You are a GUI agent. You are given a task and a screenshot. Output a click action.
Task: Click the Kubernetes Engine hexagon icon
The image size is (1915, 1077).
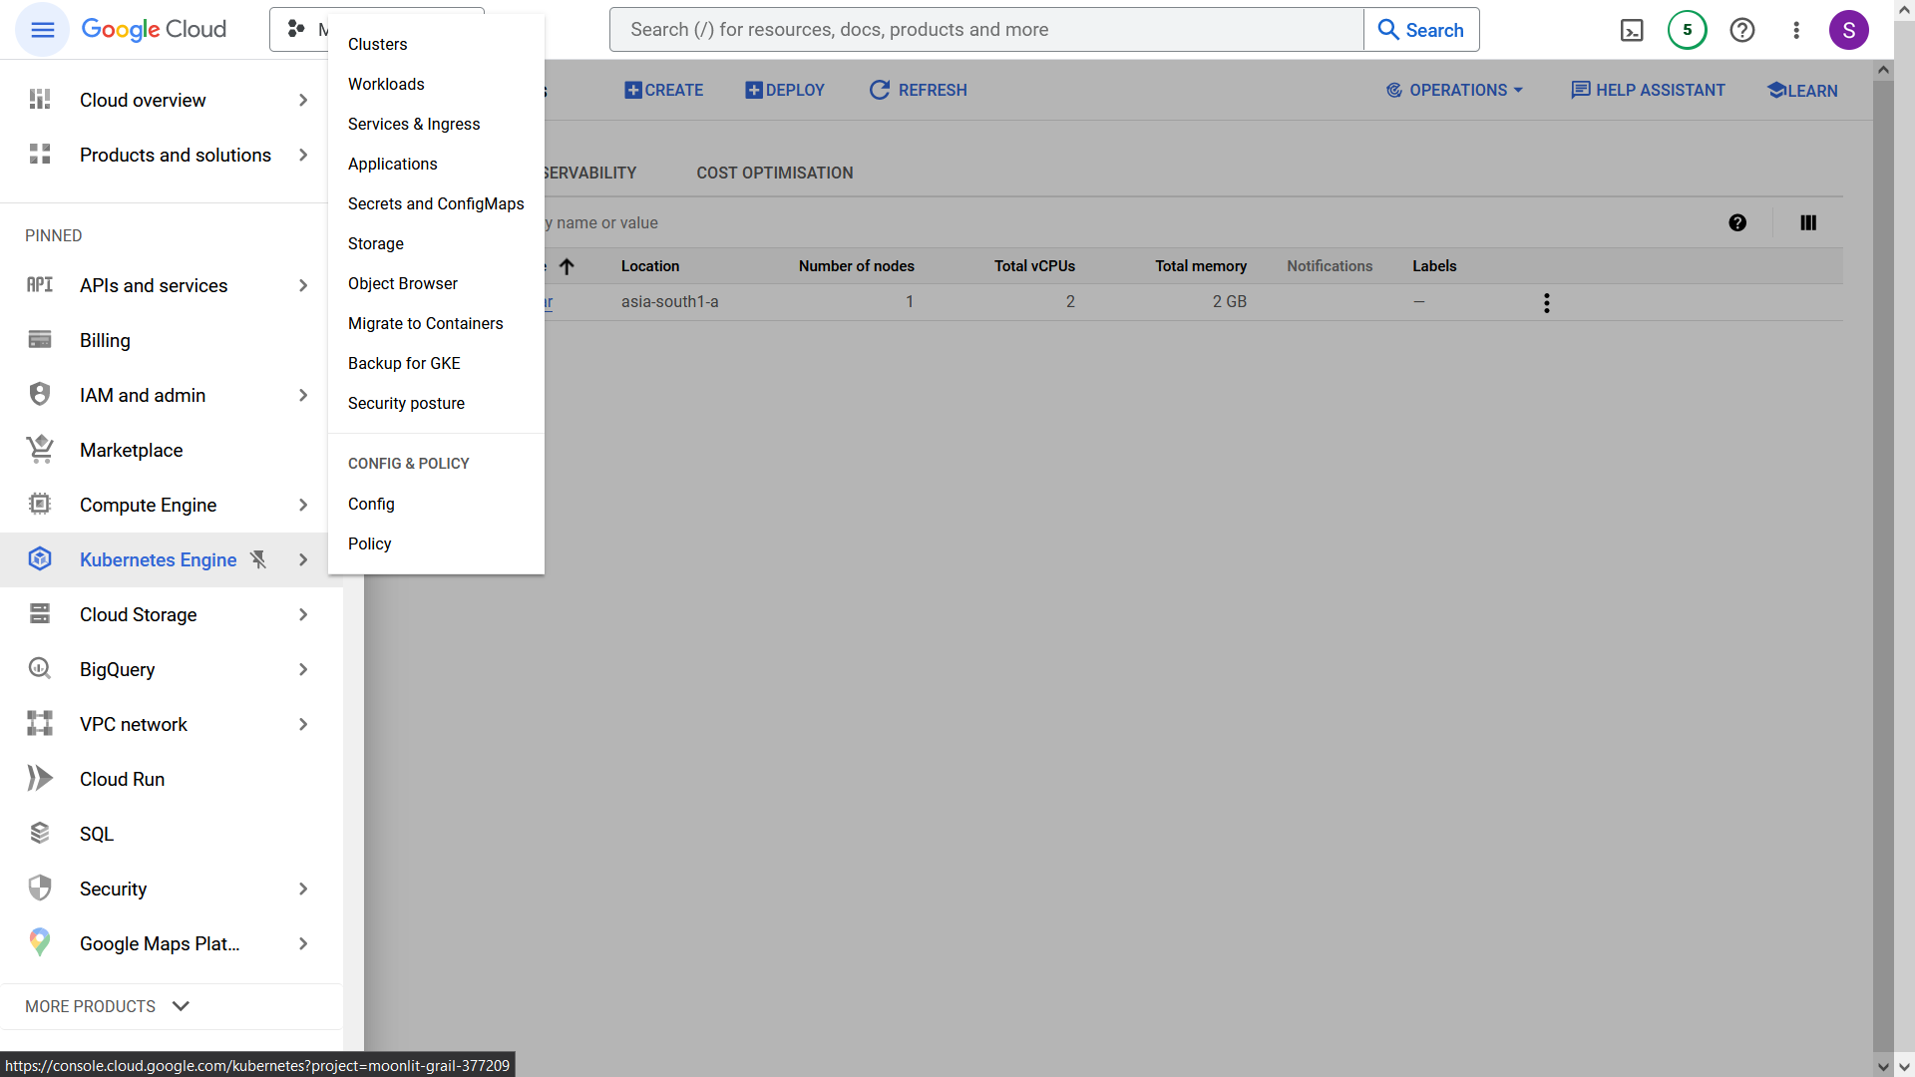pos(40,559)
